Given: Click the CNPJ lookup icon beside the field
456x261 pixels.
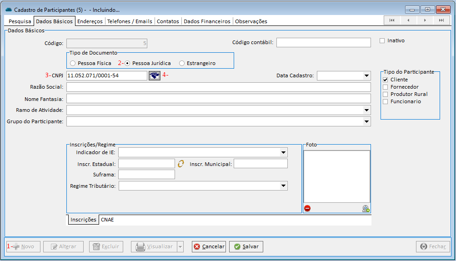Looking at the screenshot, I should click(155, 76).
